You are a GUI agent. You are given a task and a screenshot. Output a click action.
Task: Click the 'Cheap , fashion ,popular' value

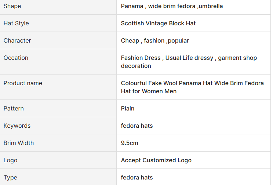(x=155, y=40)
